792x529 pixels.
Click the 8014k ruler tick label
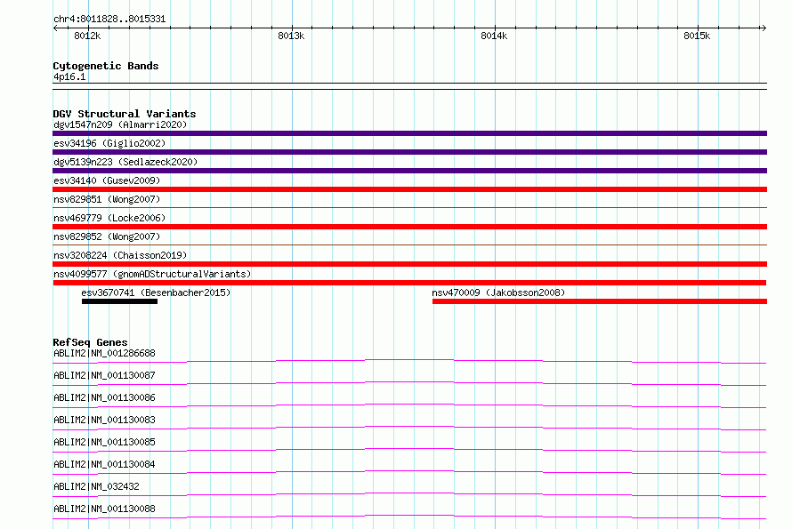[x=494, y=36]
